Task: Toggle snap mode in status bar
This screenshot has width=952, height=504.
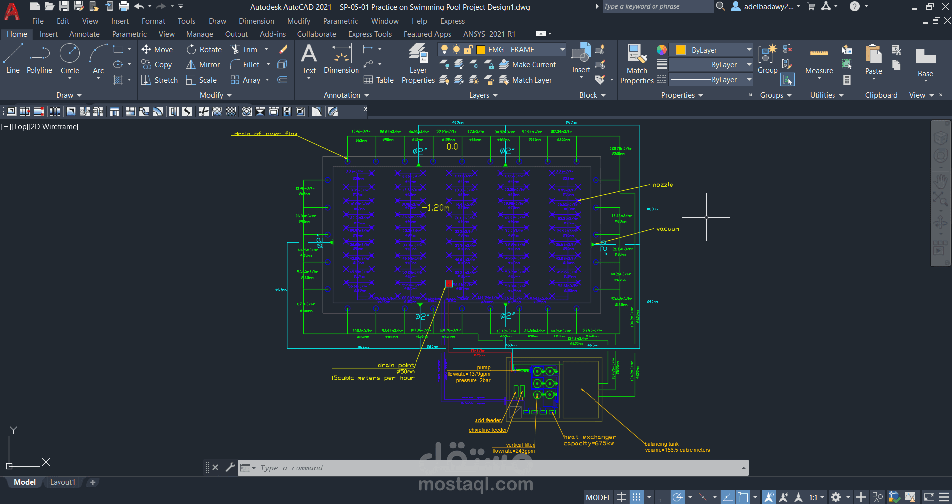Action: [637, 497]
